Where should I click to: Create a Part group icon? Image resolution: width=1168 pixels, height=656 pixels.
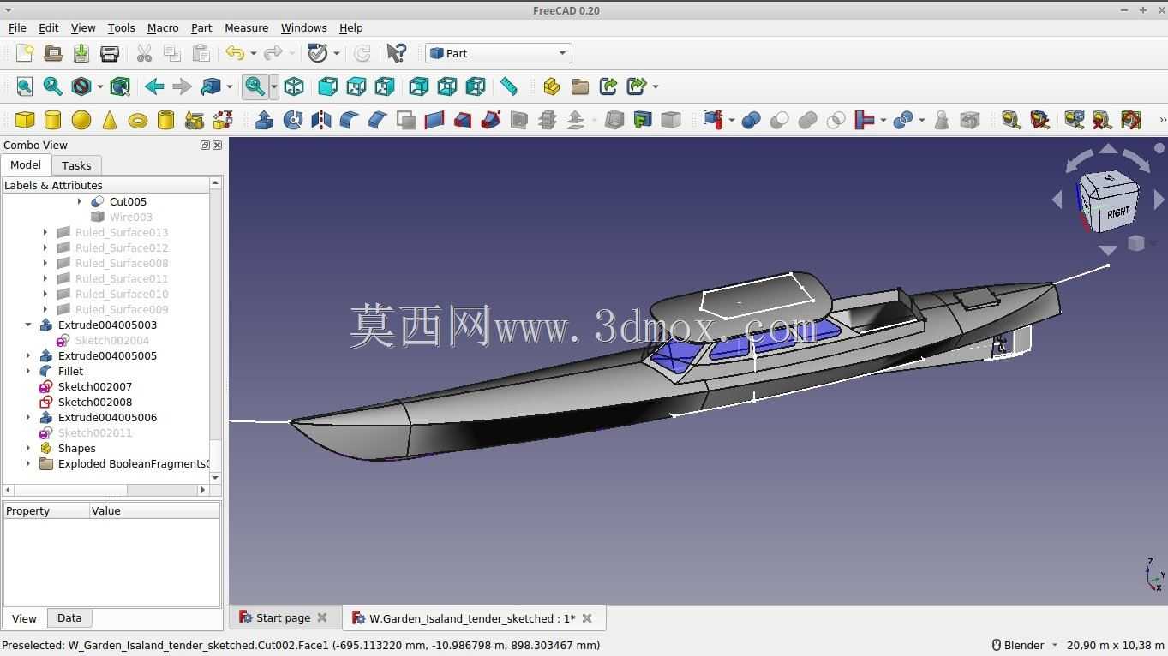click(552, 86)
